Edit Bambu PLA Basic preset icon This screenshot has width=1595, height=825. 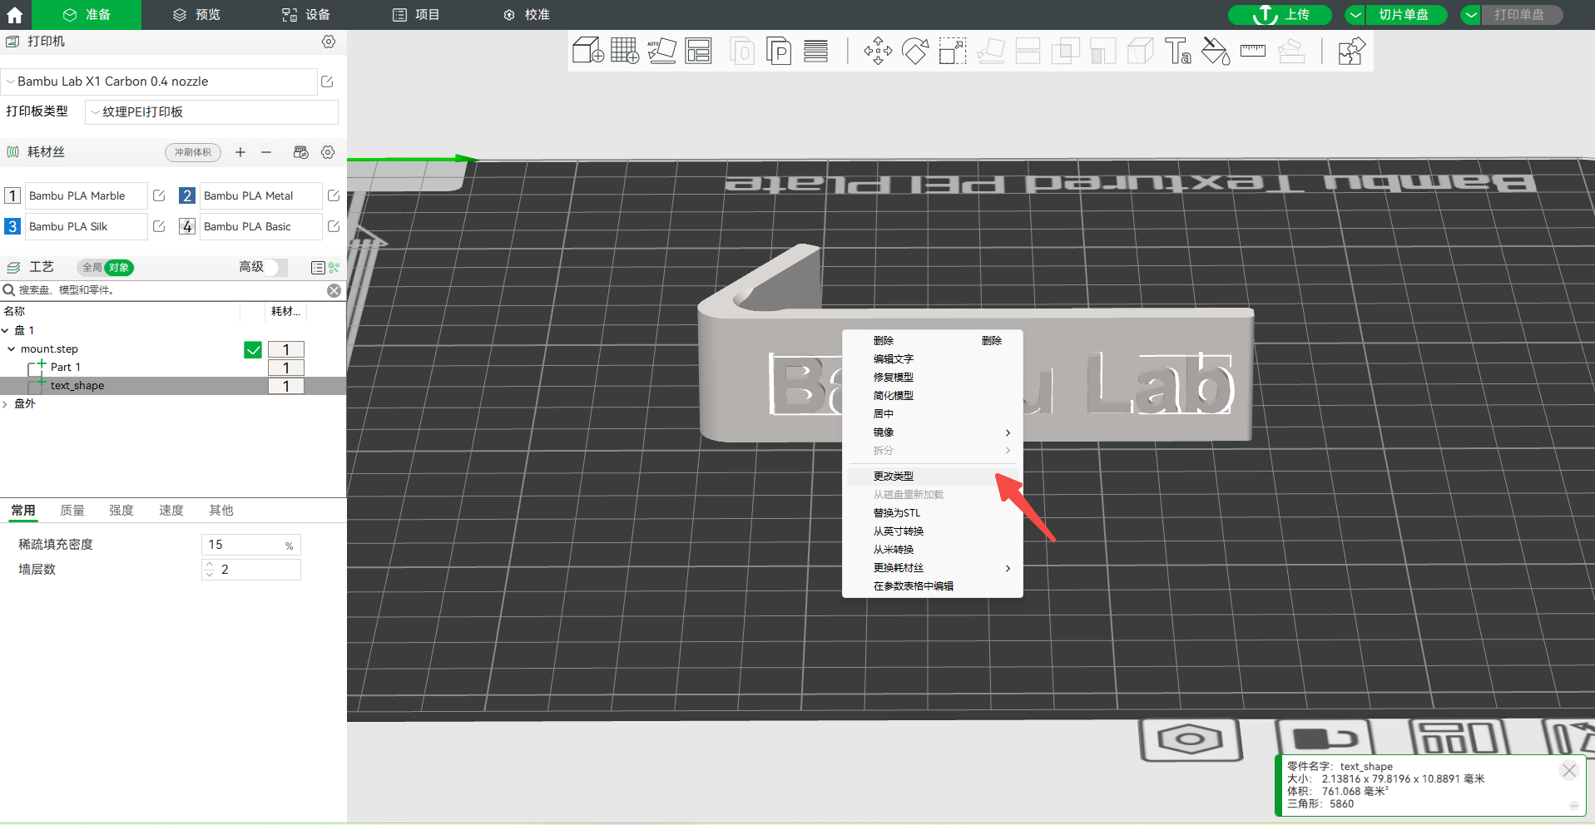pos(334,226)
